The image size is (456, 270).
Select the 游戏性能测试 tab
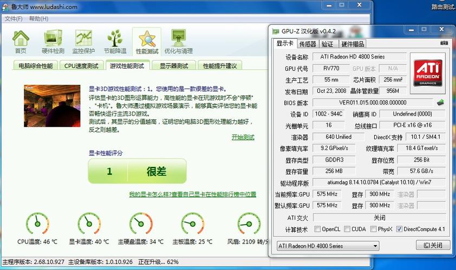pyautogui.click(x=127, y=66)
